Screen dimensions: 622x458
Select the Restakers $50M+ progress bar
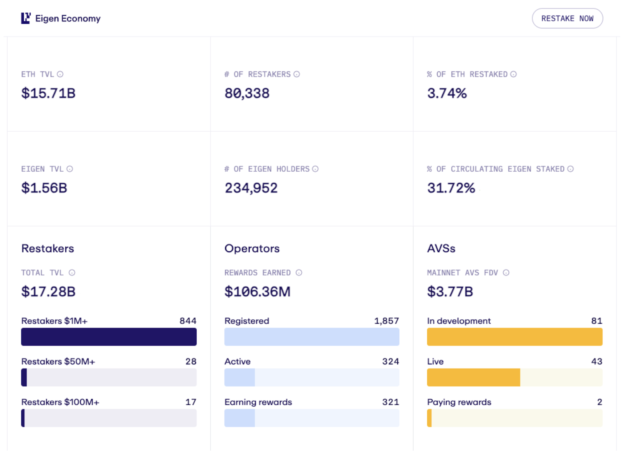pyautogui.click(x=109, y=377)
